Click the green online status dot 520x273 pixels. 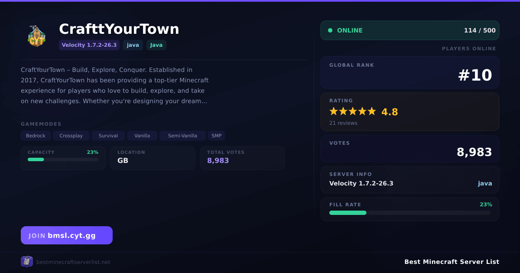point(330,30)
